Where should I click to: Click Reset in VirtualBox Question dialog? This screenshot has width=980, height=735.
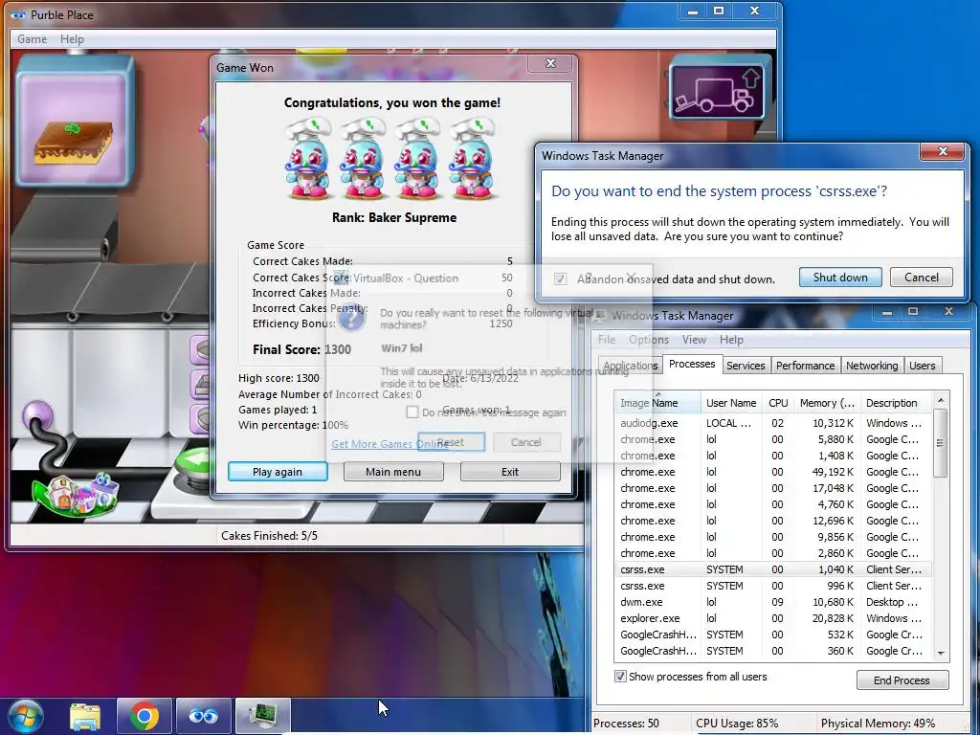click(x=451, y=442)
